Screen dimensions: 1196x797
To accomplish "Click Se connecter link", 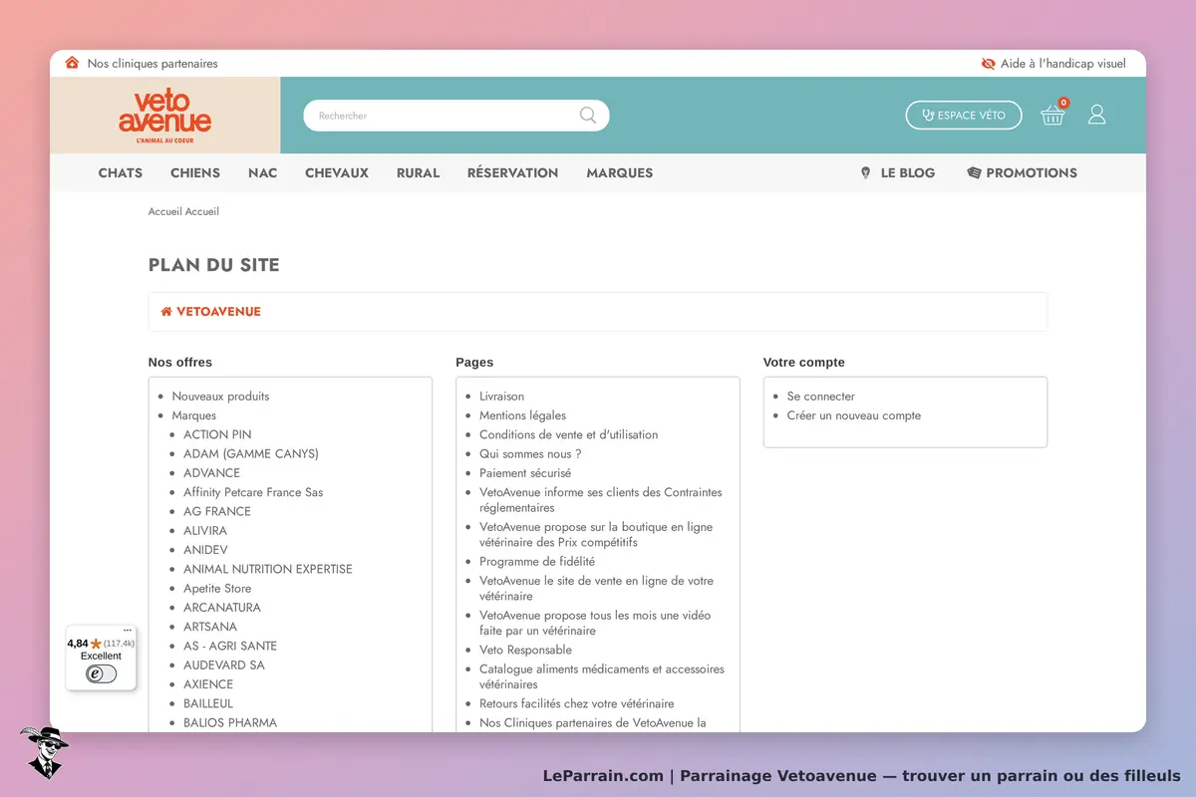I will click(x=821, y=397).
